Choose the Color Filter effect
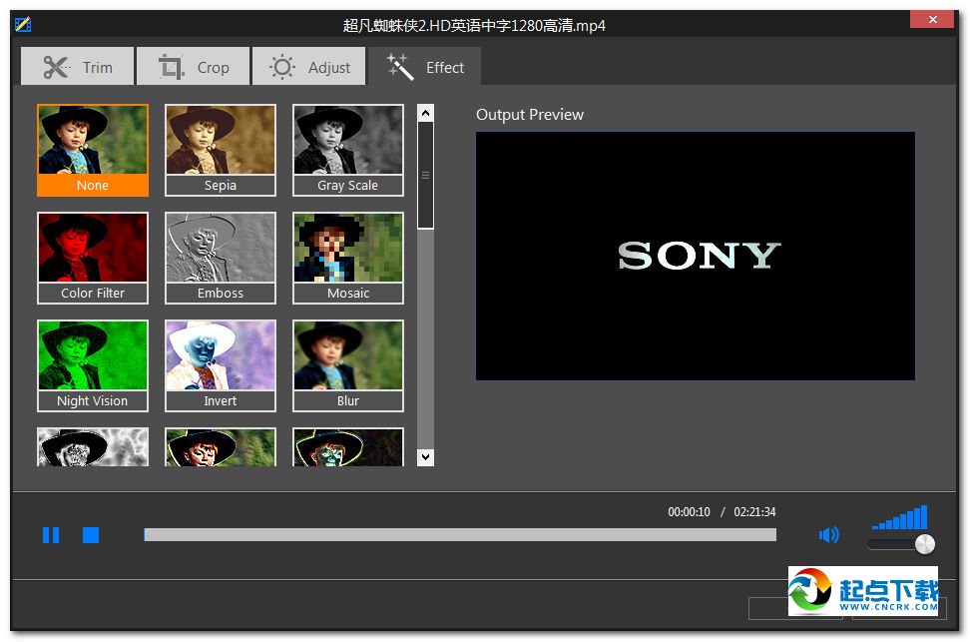The image size is (970, 642). click(x=93, y=259)
